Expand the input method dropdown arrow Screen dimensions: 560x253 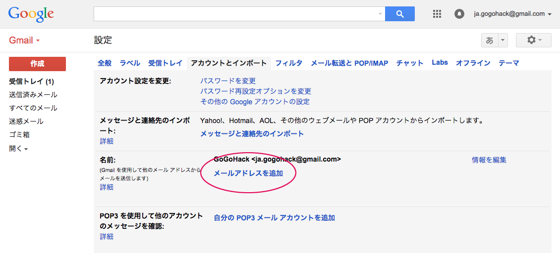[503, 40]
